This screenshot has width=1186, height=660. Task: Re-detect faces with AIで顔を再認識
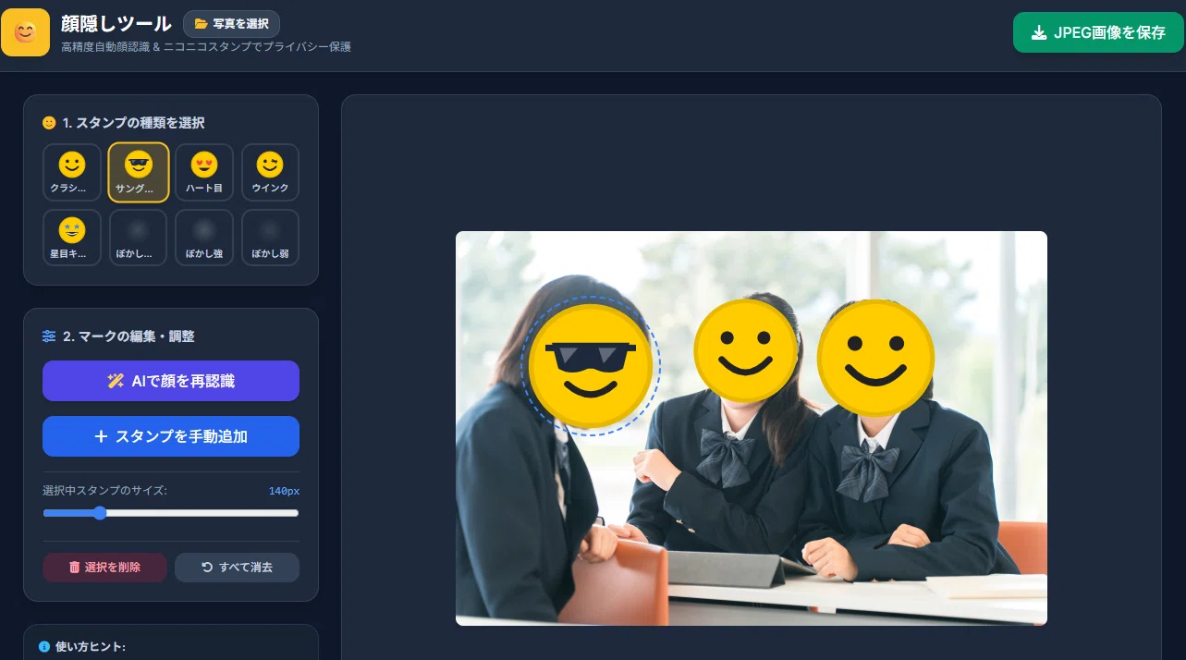171,381
